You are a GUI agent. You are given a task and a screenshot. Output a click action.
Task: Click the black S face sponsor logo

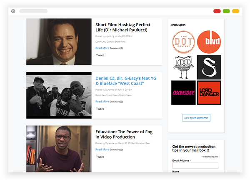tap(209, 67)
